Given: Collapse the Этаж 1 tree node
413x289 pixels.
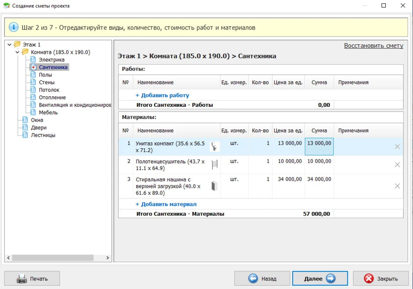Looking at the screenshot, I should coord(9,45).
